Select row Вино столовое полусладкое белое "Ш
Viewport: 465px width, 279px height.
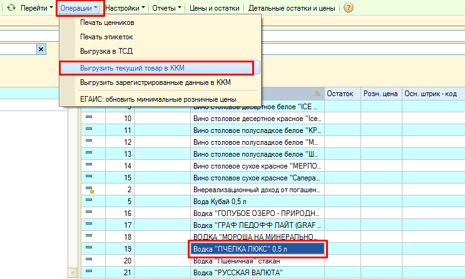coord(257,154)
